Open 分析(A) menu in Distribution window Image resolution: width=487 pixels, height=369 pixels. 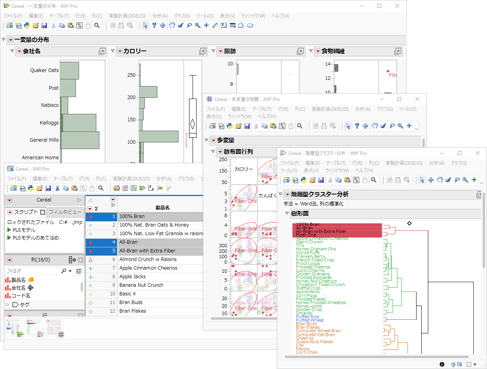[160, 16]
